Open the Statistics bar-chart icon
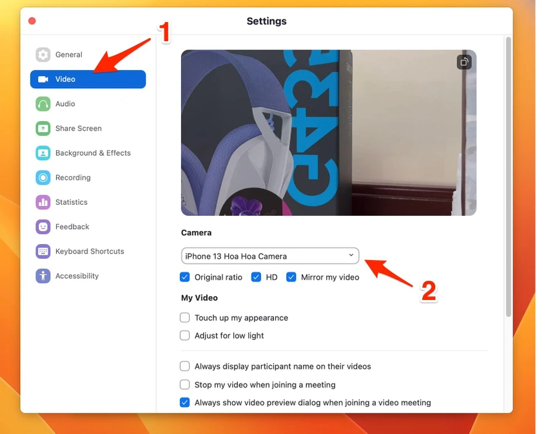Viewport: 548px width, 434px height. tap(43, 202)
